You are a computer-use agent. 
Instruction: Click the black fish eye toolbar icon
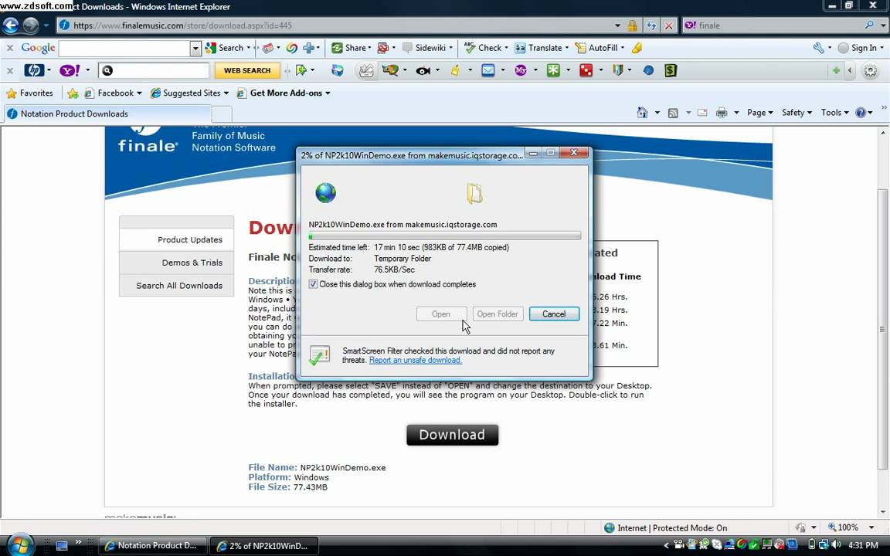[423, 71]
